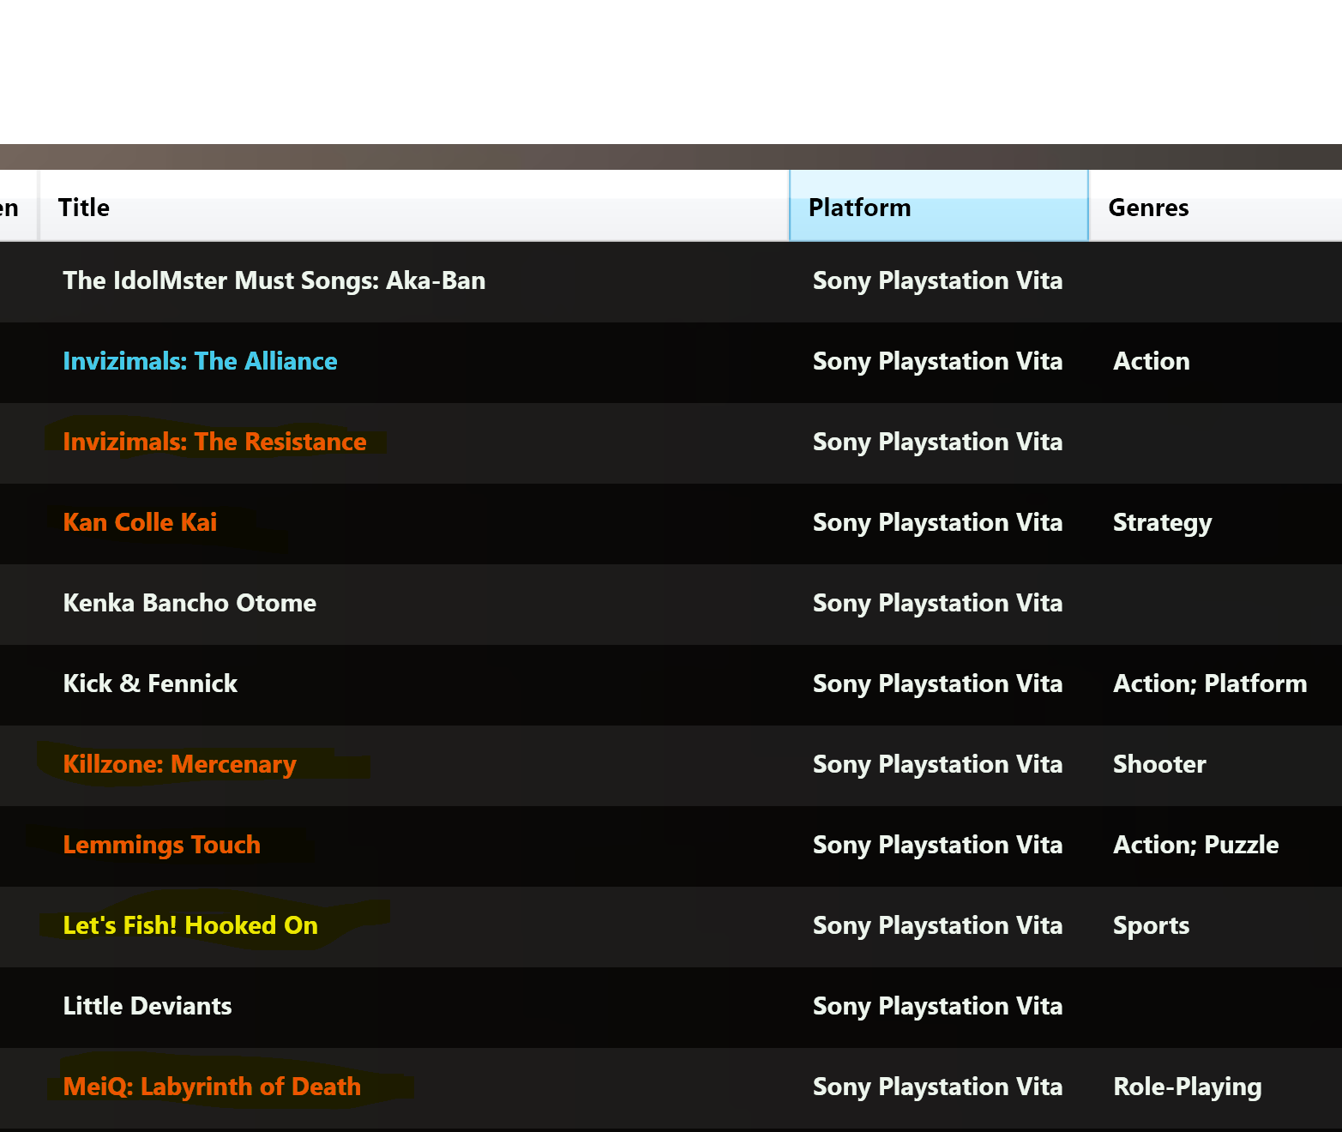Screen dimensions: 1342x1132
Task: Select The IdolMster Must Songs: Aka-Ban row
Action: click(671, 282)
